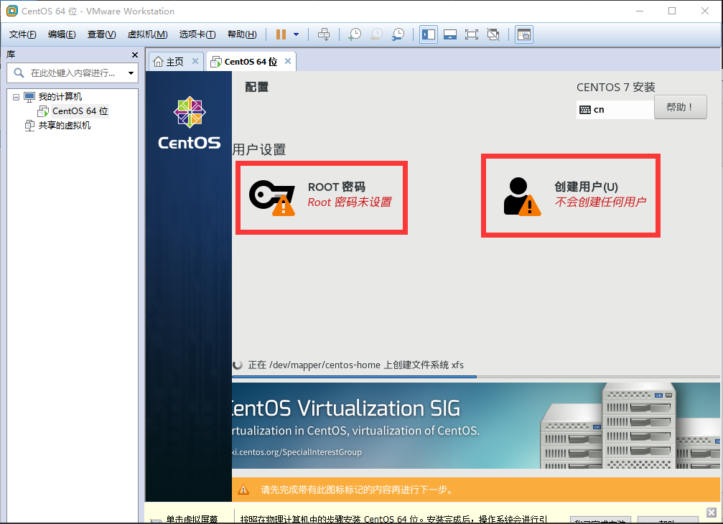Click the 帮助！ button in installer
Screen dimensions: 723x524
[x=680, y=107]
